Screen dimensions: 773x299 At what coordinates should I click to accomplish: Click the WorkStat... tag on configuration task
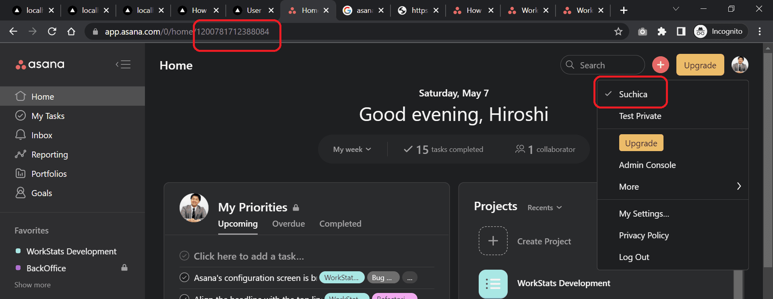pos(342,277)
